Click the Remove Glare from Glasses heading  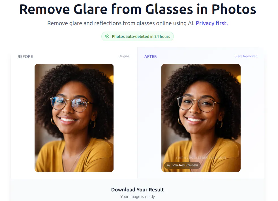(138, 9)
